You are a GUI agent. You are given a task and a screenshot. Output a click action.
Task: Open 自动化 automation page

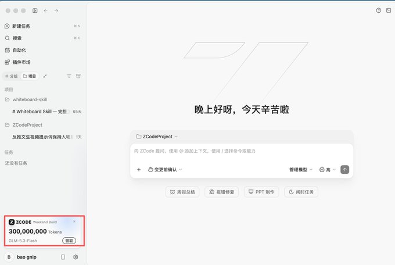coord(43,50)
